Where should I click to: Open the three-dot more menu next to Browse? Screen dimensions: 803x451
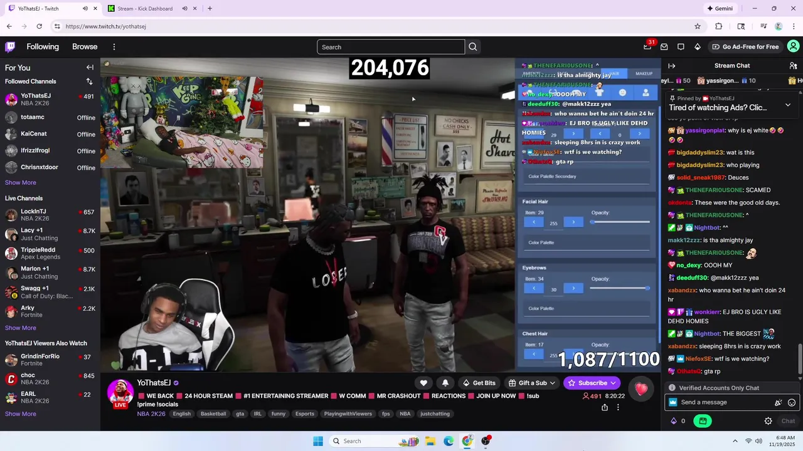114,47
